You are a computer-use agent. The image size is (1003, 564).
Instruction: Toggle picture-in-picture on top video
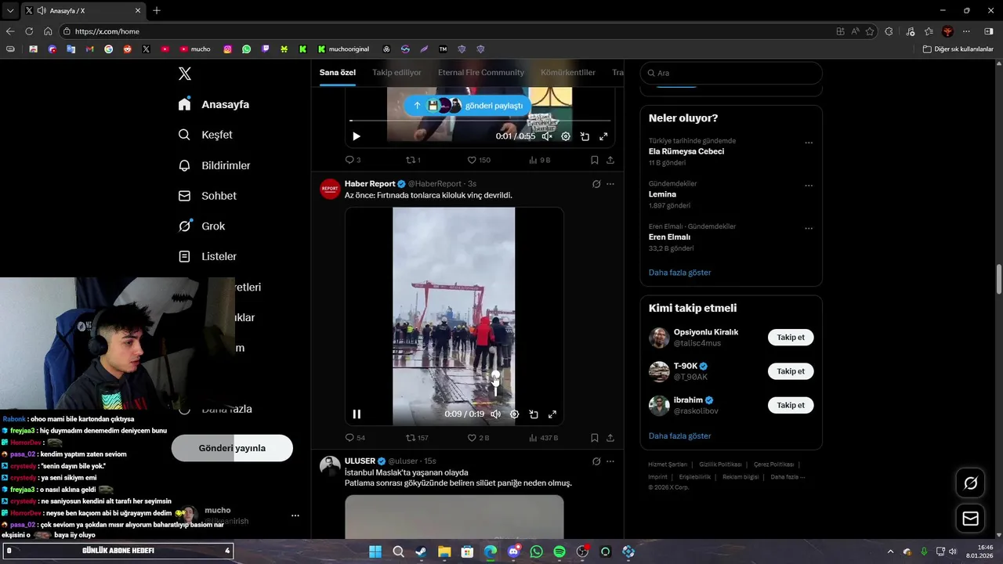(x=585, y=136)
